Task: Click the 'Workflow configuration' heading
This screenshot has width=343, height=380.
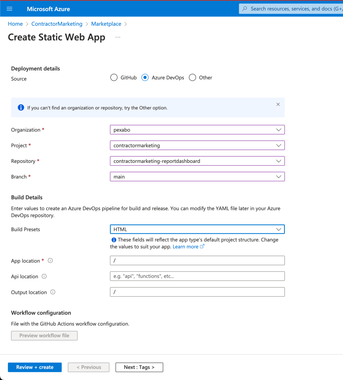Action: click(41, 313)
